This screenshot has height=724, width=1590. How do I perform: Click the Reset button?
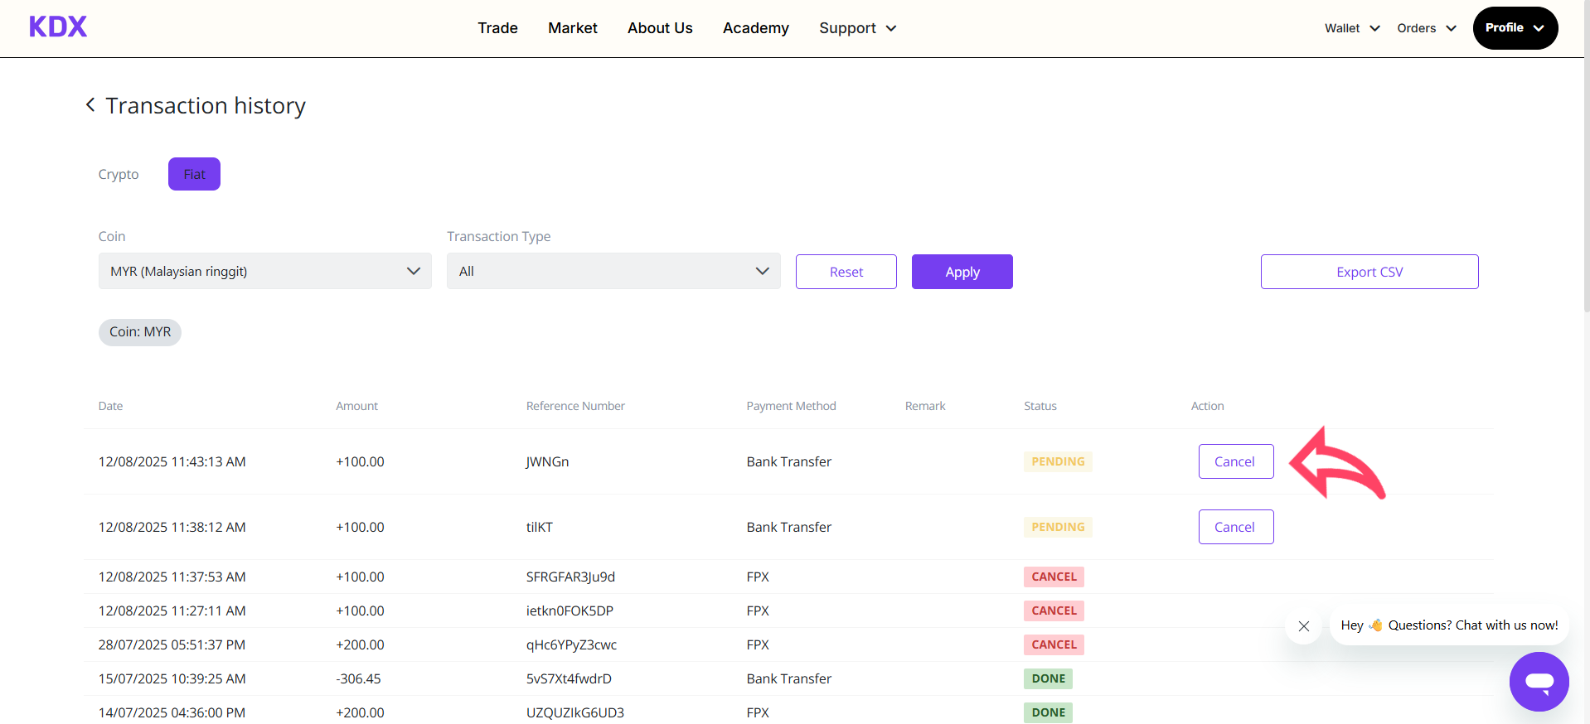(x=846, y=272)
